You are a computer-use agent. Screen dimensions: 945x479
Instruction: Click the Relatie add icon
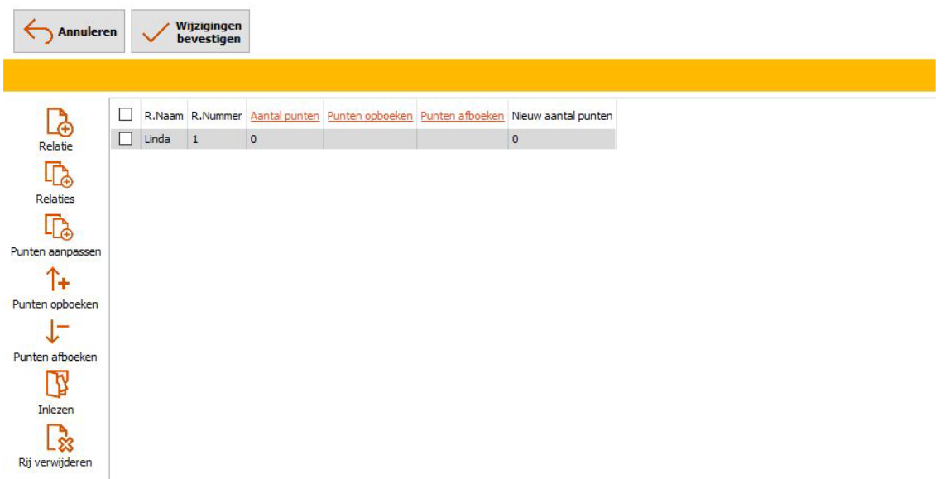point(58,122)
